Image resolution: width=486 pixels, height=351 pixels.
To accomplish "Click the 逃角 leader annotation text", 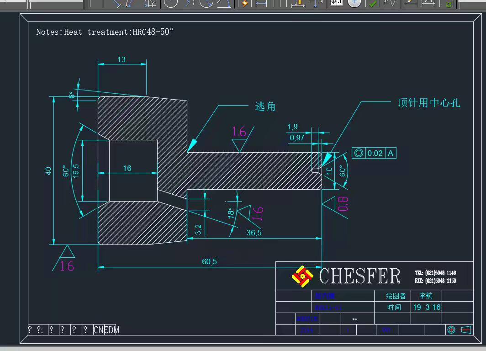I will (x=265, y=106).
